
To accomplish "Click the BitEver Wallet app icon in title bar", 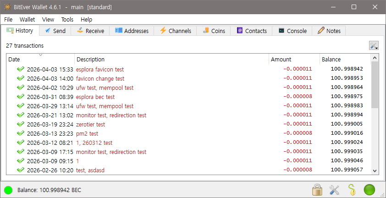I will (x=6, y=7).
